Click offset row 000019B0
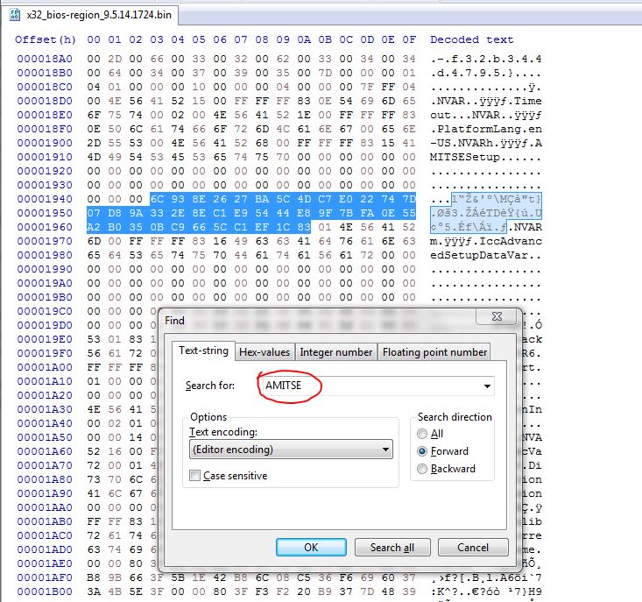642x602 pixels. (45, 297)
